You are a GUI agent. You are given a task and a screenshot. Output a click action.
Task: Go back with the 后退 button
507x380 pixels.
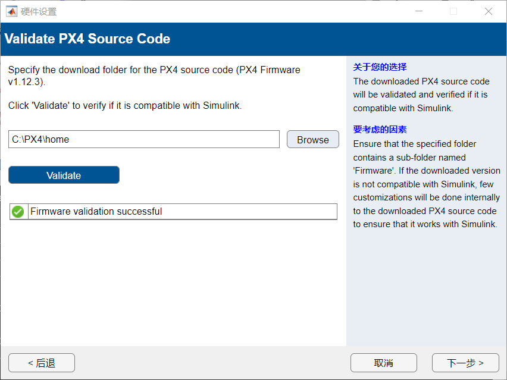click(42, 363)
